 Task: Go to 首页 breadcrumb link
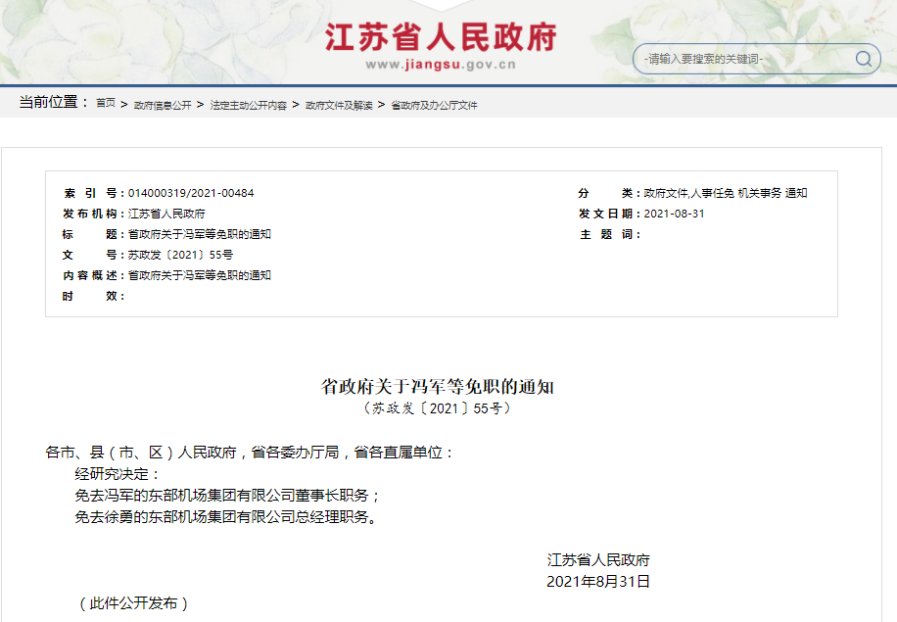tap(105, 103)
